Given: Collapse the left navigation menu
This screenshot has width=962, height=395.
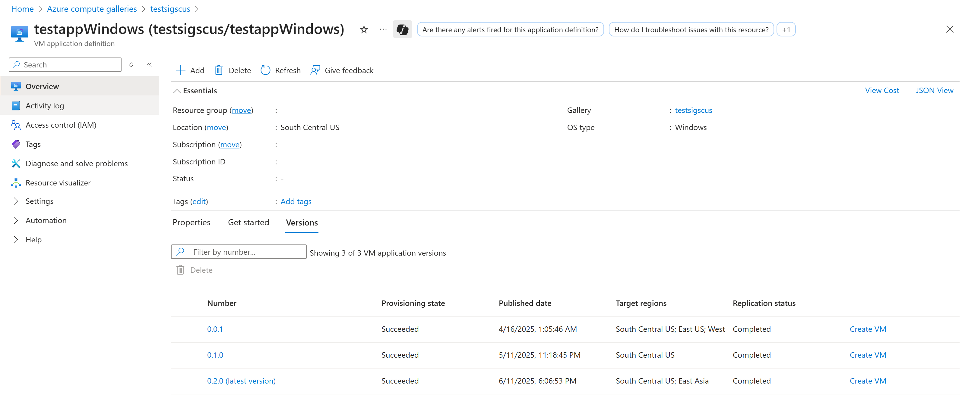Looking at the screenshot, I should 149,64.
